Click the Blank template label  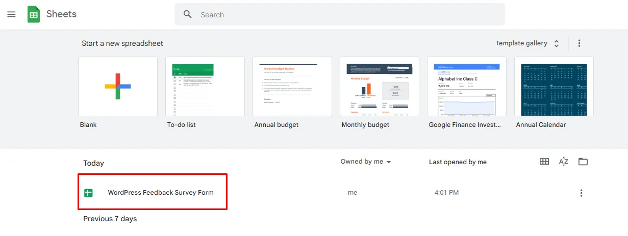tap(88, 124)
